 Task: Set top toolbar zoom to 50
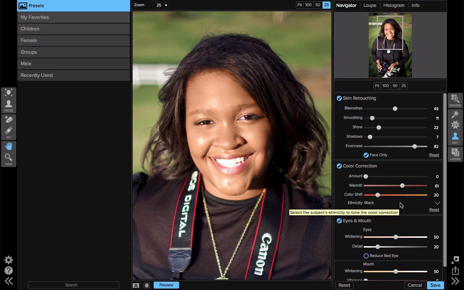pos(318,5)
